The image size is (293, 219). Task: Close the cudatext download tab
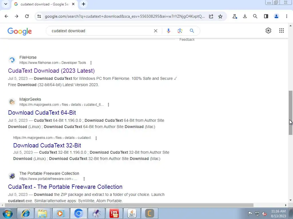point(73,4)
